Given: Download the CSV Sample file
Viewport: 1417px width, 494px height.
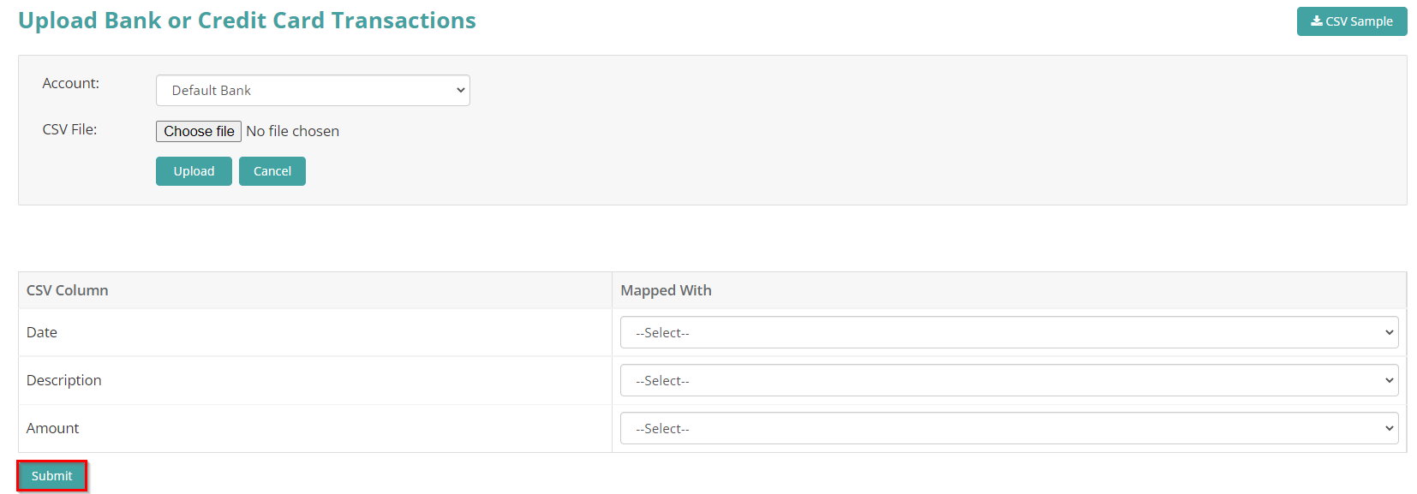Looking at the screenshot, I should [x=1352, y=21].
